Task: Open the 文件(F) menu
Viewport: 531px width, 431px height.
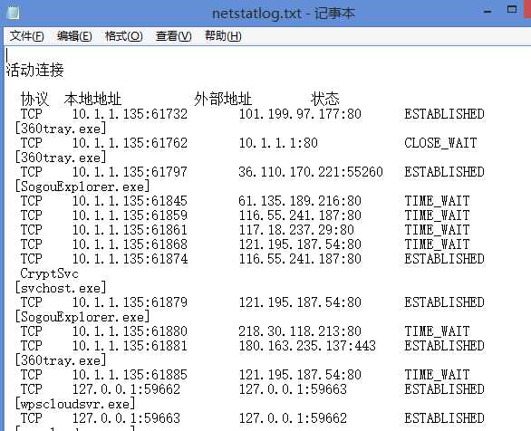Action: pyautogui.click(x=27, y=36)
